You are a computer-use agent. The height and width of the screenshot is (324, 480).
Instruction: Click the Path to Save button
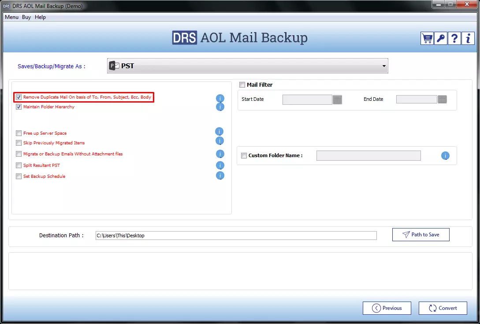pos(421,235)
